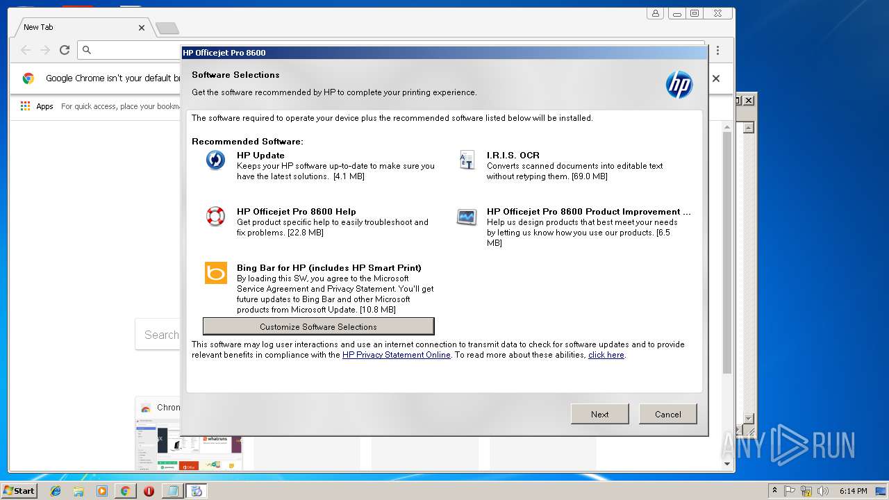Viewport: 889px width, 500px height.
Task: Open the Apps shortcut in bookmarks bar
Action: click(x=37, y=106)
